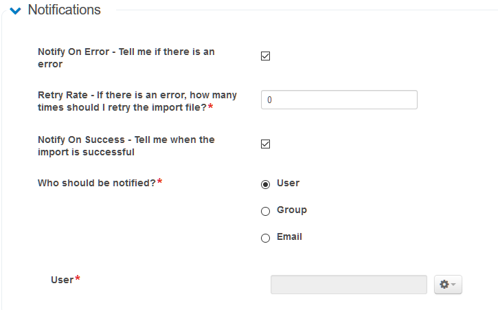Uncheck the Notify On Error checkbox
The height and width of the screenshot is (310, 498).
click(x=266, y=56)
